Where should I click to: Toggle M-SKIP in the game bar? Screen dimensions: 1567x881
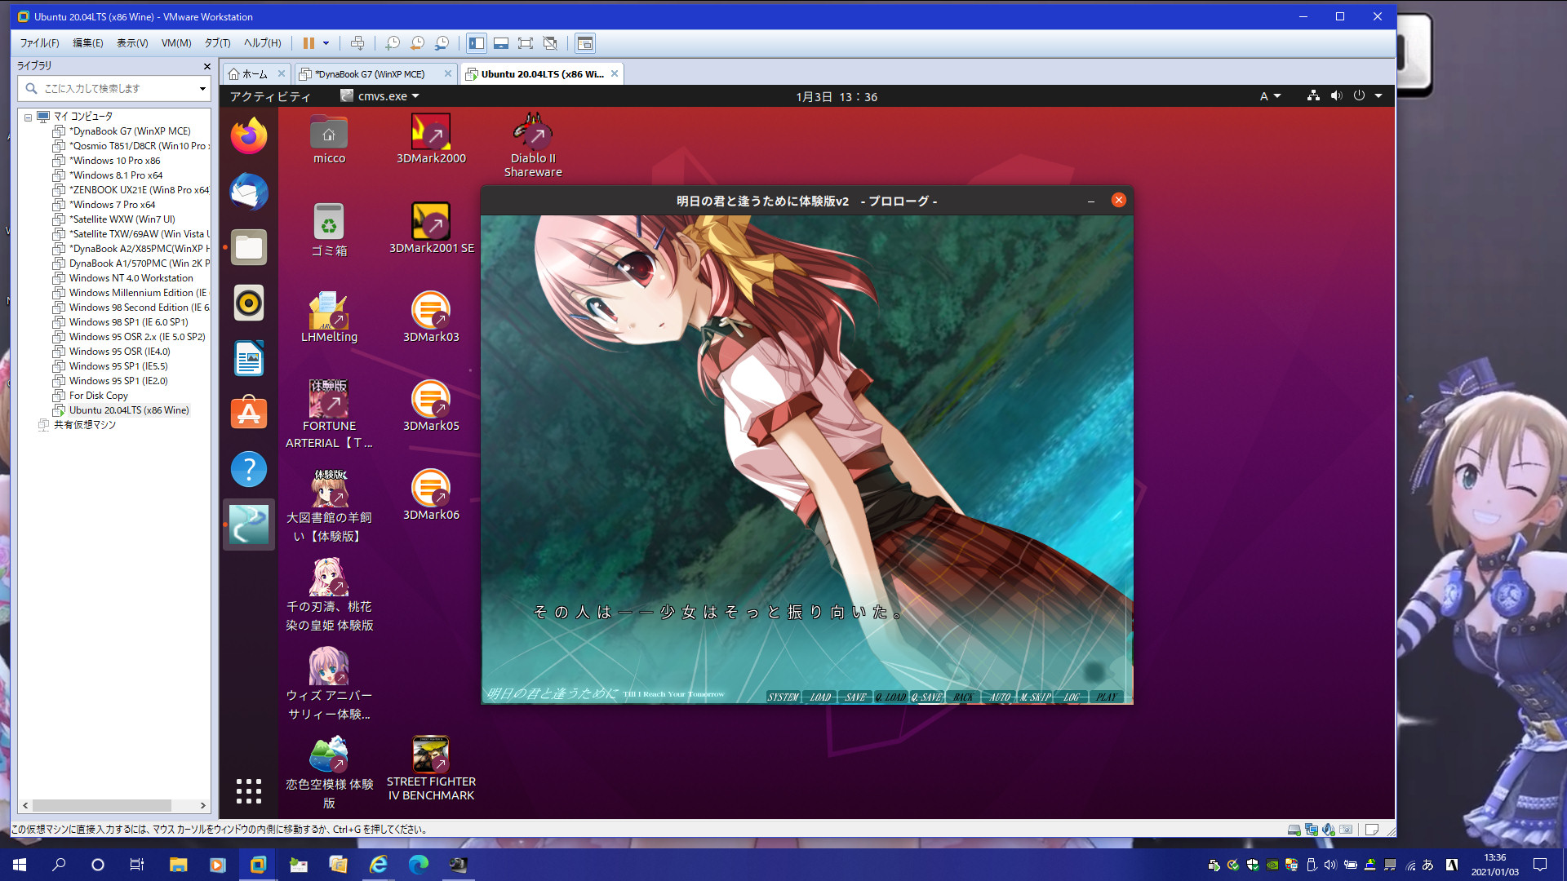(1035, 697)
